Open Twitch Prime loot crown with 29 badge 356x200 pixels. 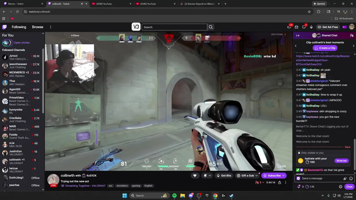[x=289, y=27]
